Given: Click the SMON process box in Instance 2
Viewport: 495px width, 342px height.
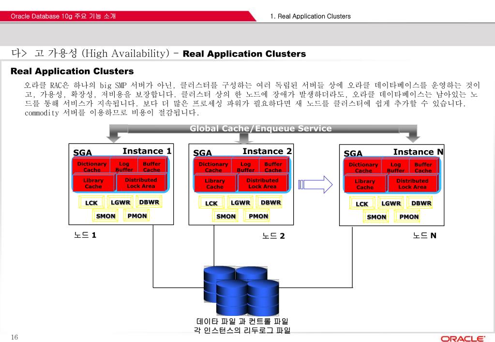Looking at the screenshot, I should 225,216.
